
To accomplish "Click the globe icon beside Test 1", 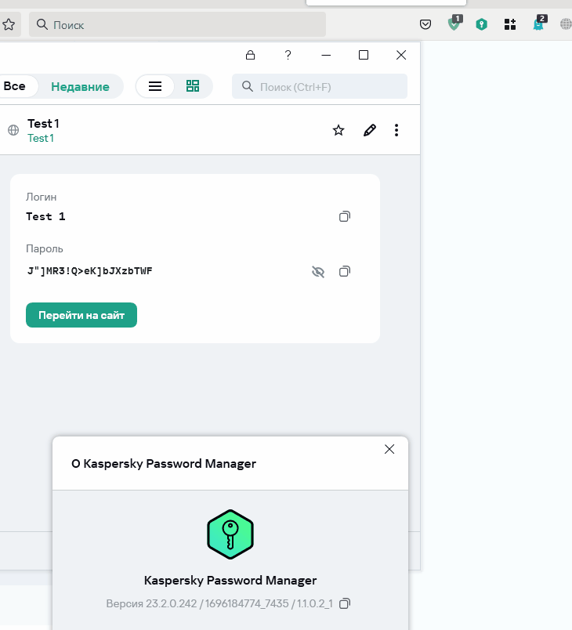I will click(x=13, y=130).
